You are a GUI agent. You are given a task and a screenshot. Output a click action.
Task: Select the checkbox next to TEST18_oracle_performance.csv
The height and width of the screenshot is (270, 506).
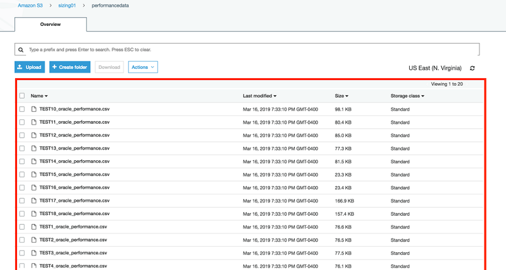coord(22,214)
